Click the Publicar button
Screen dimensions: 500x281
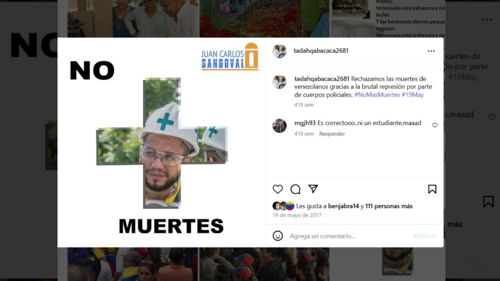tap(425, 236)
